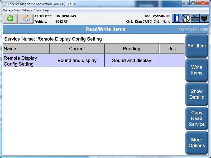Select the Remote Display Config Setting row name
This screenshot has width=211, height=158.
pyautogui.click(x=26, y=61)
